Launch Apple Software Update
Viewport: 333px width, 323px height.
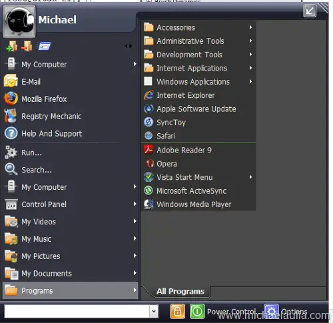coord(198,109)
